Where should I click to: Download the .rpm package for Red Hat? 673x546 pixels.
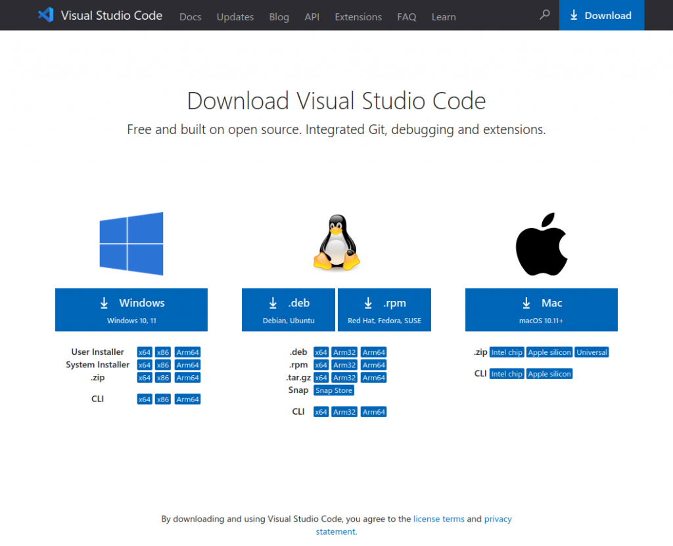tap(384, 309)
